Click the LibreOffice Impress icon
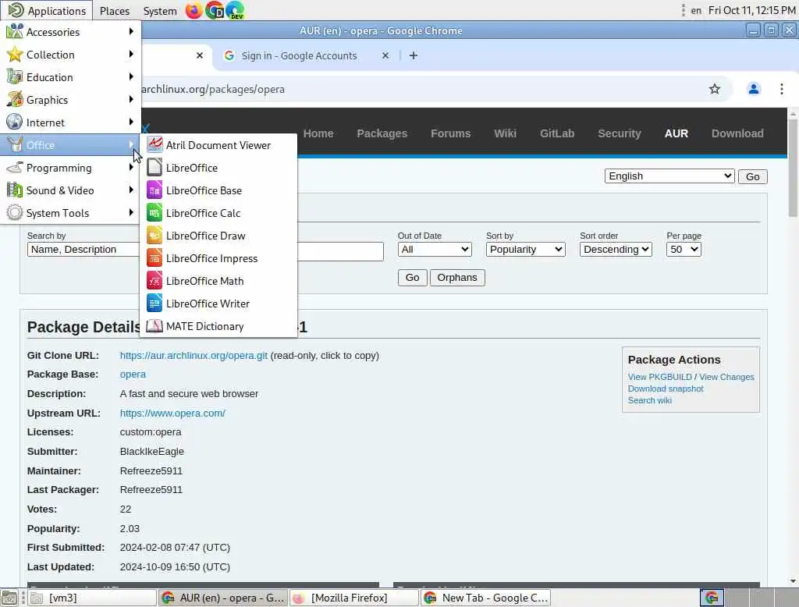The width and height of the screenshot is (799, 607). tap(154, 258)
